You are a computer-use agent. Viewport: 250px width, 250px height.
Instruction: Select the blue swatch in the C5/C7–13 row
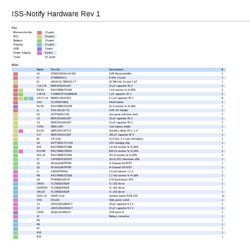coord(31,98)
